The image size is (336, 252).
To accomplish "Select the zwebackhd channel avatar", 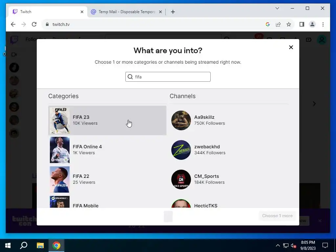I will coord(181,150).
